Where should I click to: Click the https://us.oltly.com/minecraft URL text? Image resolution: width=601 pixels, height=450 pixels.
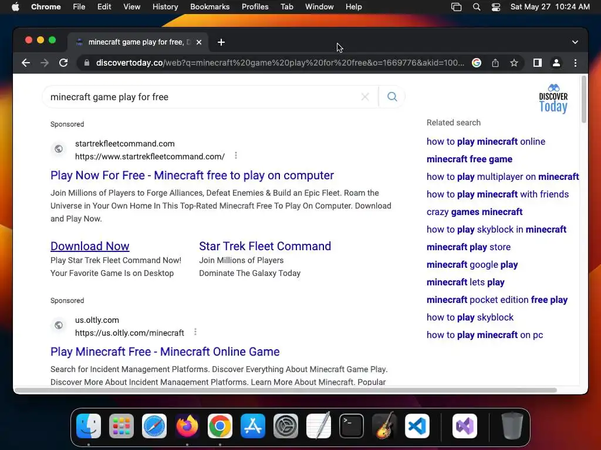(130, 333)
